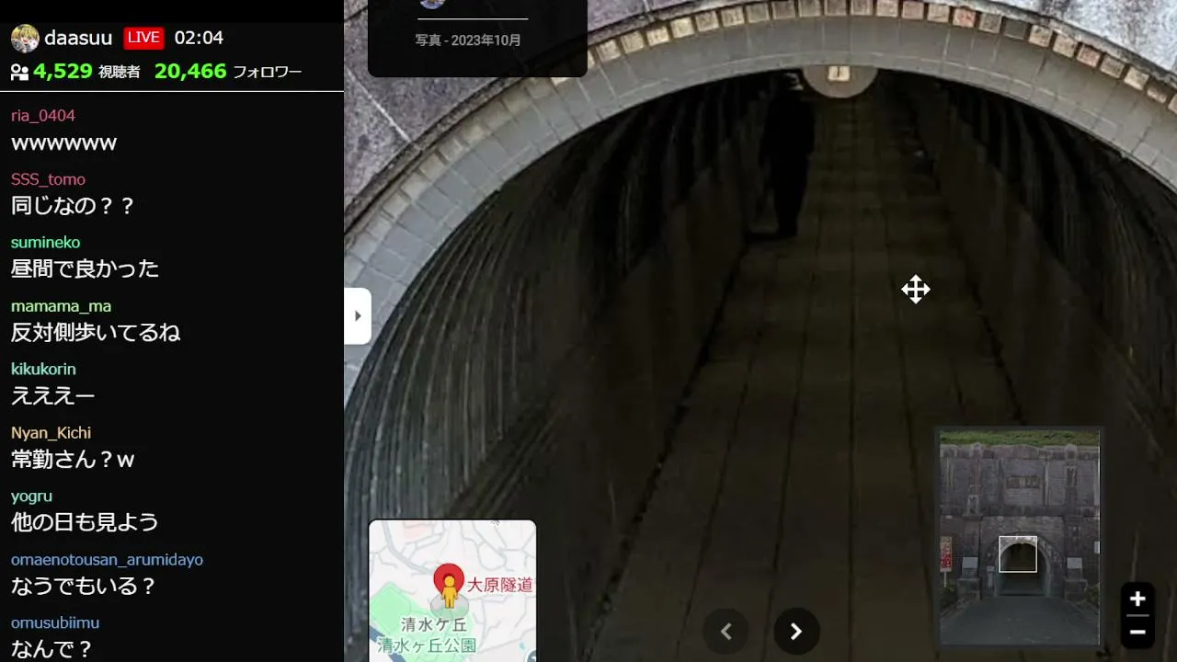Viewport: 1177px width, 662px height.
Task: Zoom out with the minus button
Action: pos(1137,633)
